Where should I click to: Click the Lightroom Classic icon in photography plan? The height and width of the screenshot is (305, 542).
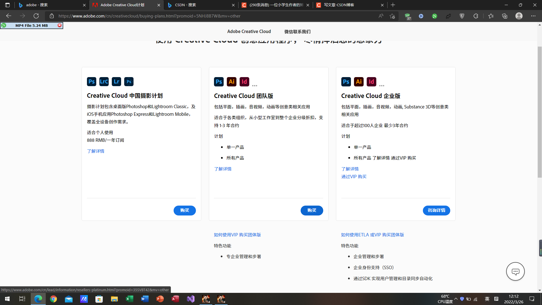pyautogui.click(x=104, y=82)
